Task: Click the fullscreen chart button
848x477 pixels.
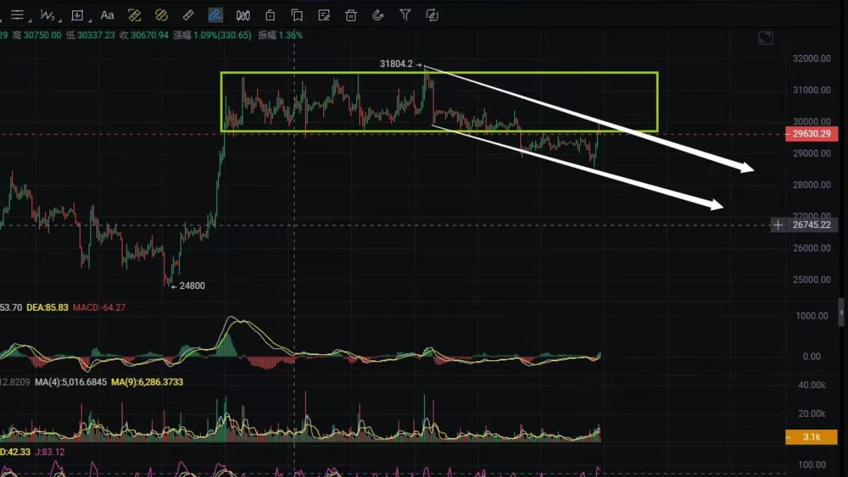Action: (x=765, y=38)
